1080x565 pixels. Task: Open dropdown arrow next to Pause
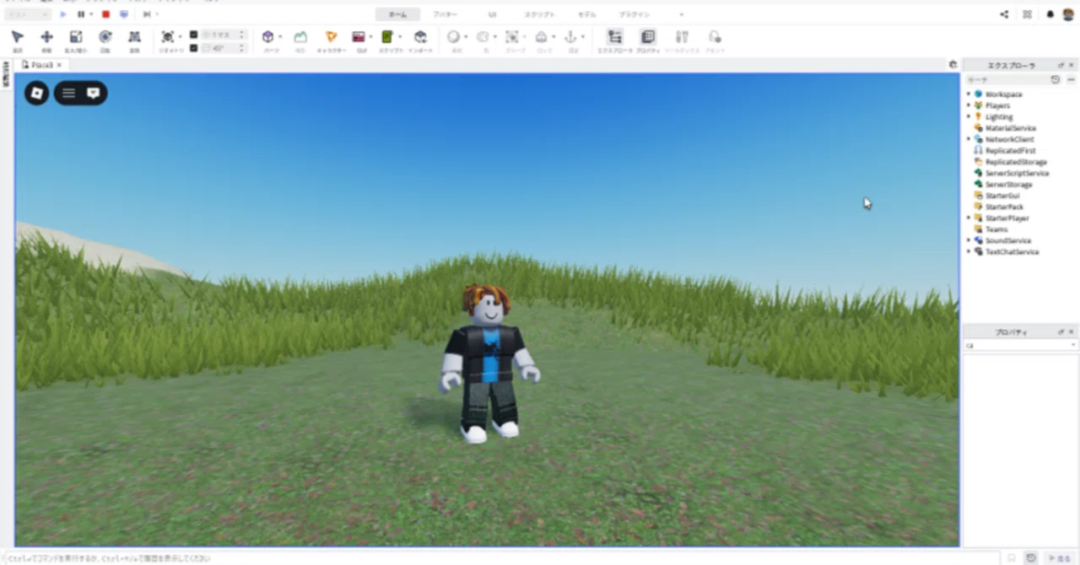[91, 14]
